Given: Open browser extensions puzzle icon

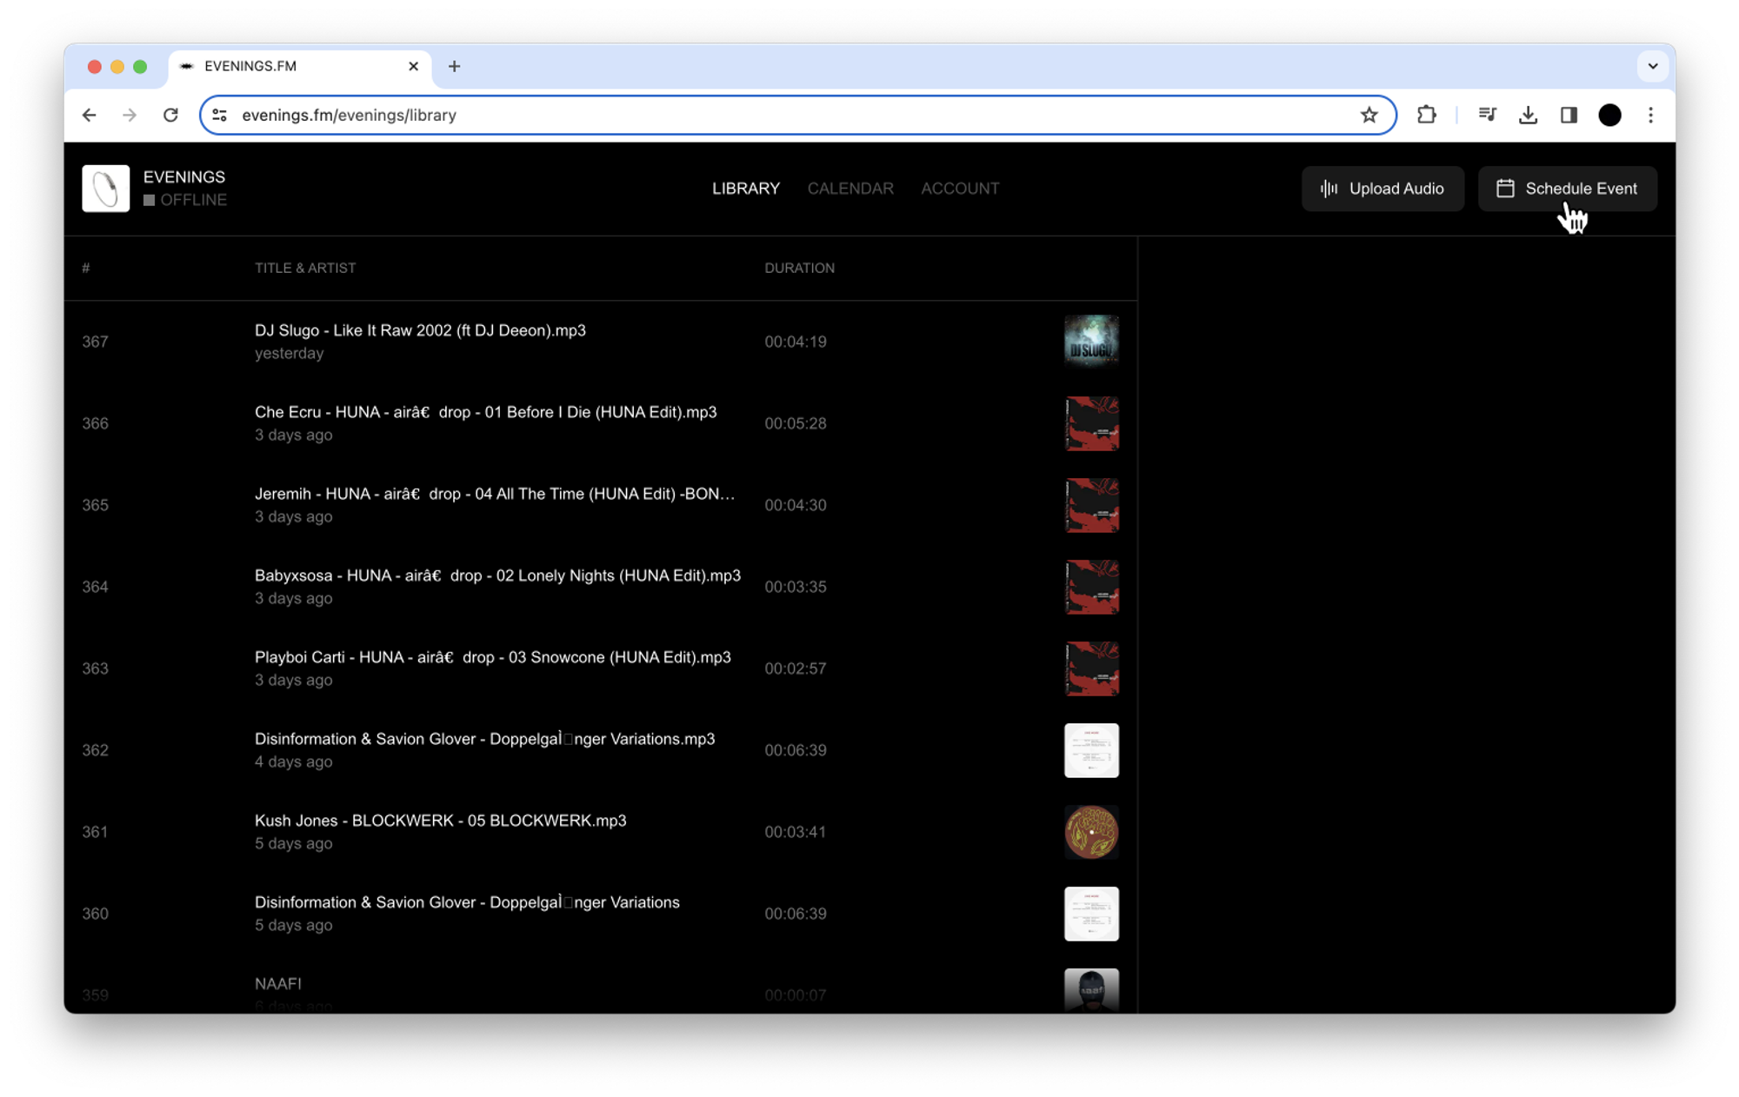Looking at the screenshot, I should [1426, 115].
